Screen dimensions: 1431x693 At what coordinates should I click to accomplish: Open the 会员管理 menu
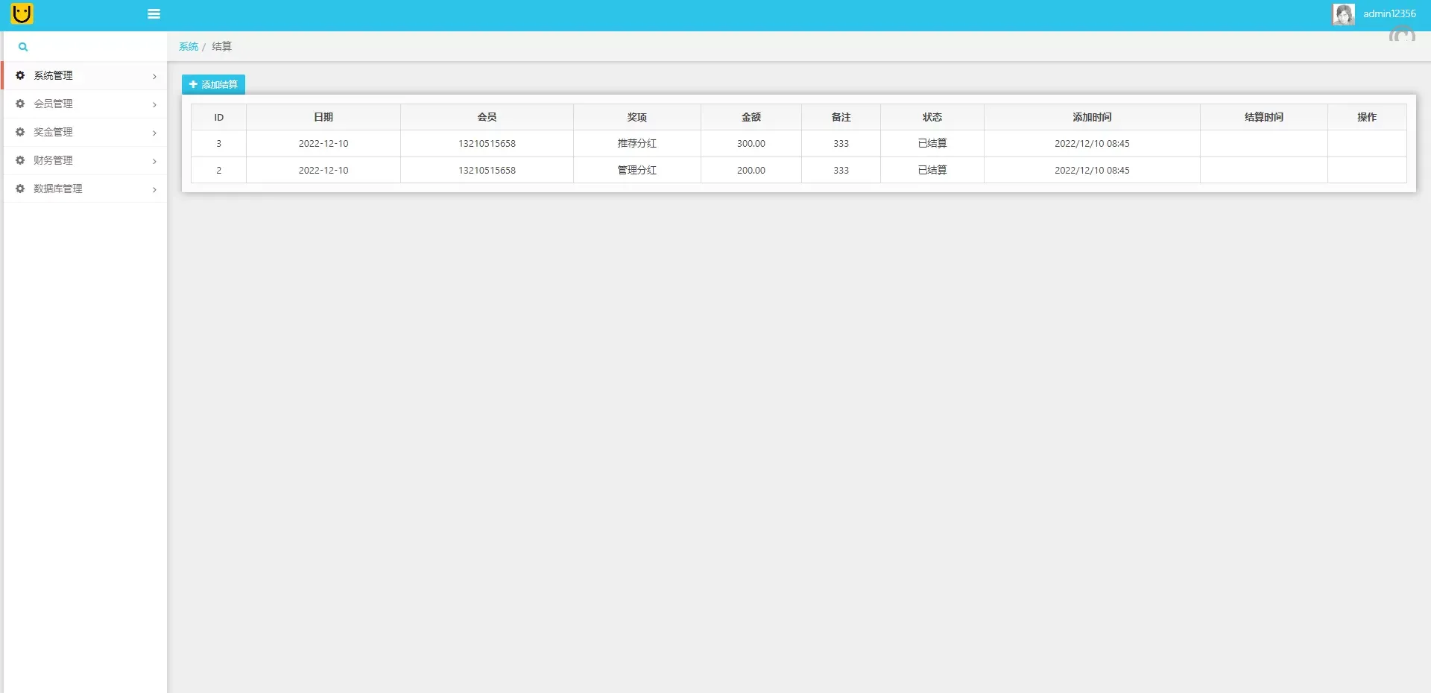tap(85, 104)
